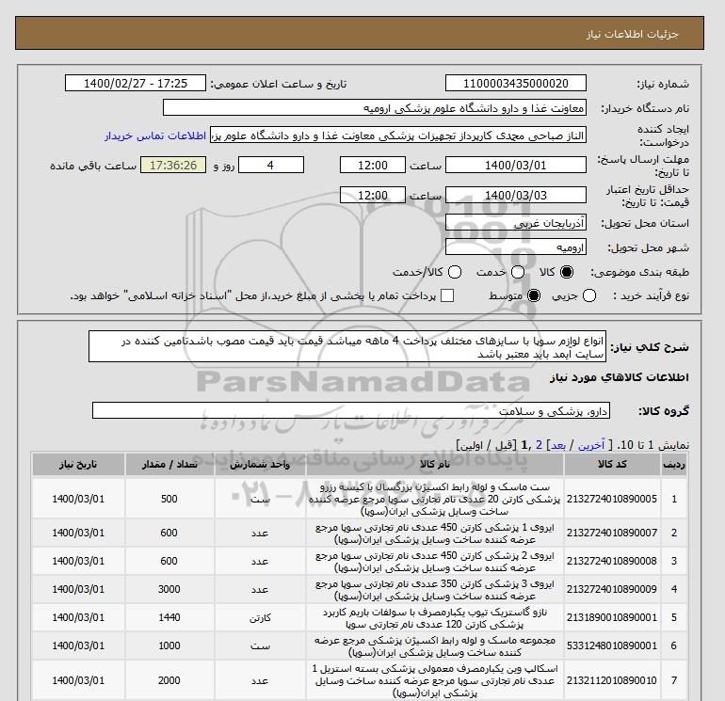Choose the کالا/خدمت radio option
725x701 pixels.
455,272
